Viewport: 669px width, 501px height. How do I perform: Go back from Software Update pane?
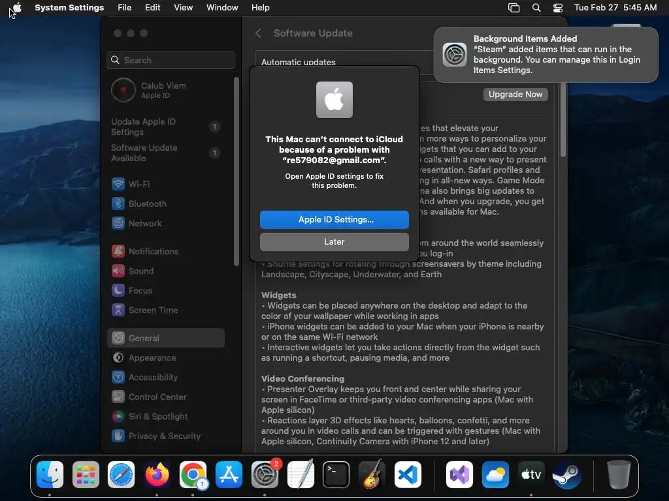point(258,33)
